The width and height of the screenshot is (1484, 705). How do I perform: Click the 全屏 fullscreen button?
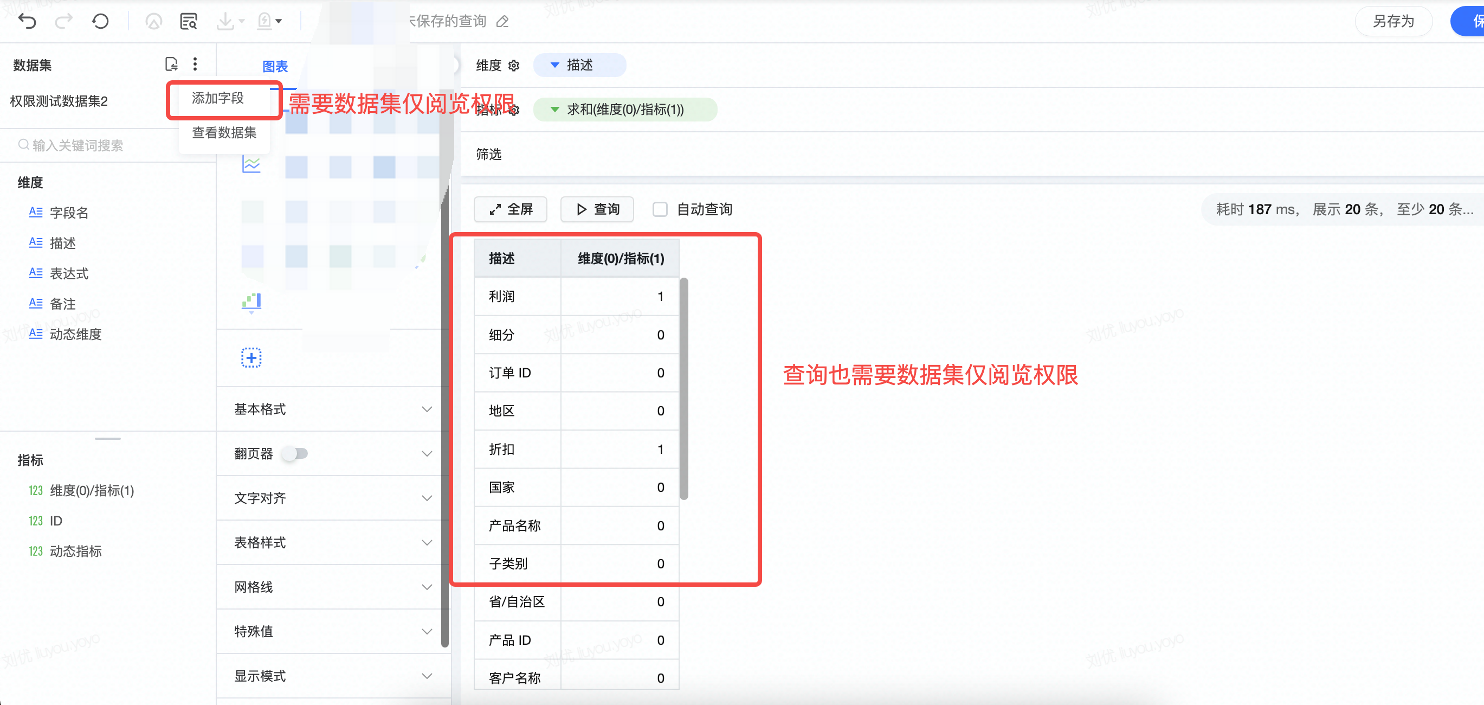(511, 209)
